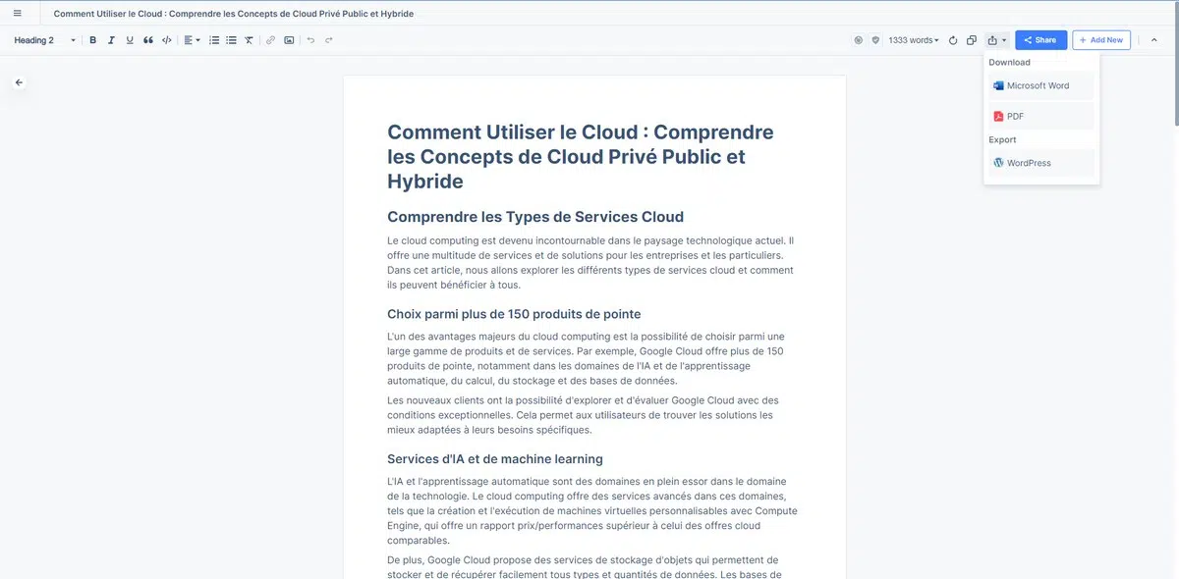Image resolution: width=1179 pixels, height=579 pixels.
Task: Click paragraph starting 'L'IA et l'apprentissage automatique'
Action: click(x=592, y=511)
